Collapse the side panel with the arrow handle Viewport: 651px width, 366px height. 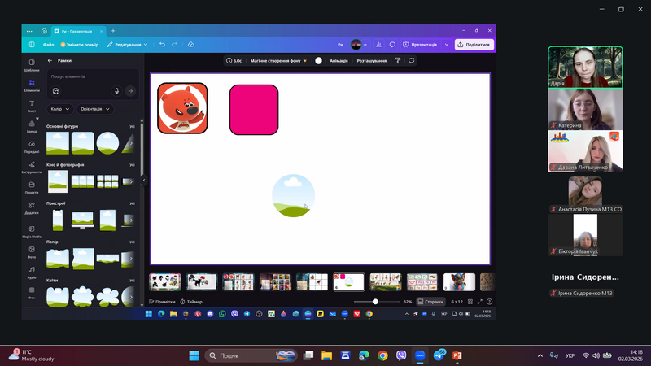[x=144, y=180]
